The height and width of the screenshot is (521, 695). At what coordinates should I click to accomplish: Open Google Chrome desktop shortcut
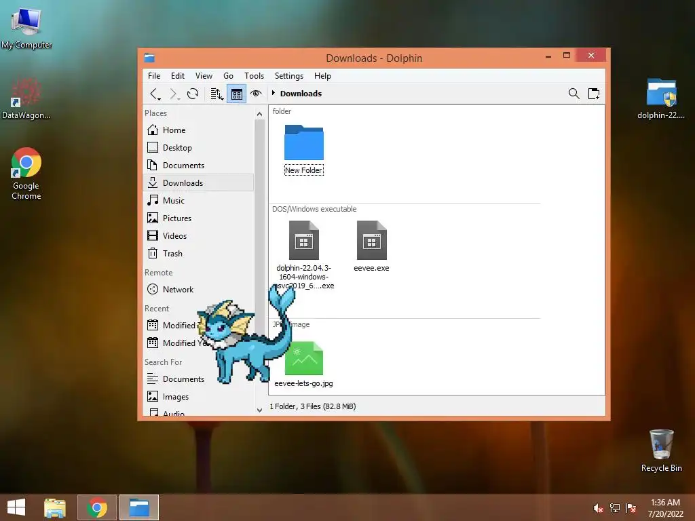(26, 174)
